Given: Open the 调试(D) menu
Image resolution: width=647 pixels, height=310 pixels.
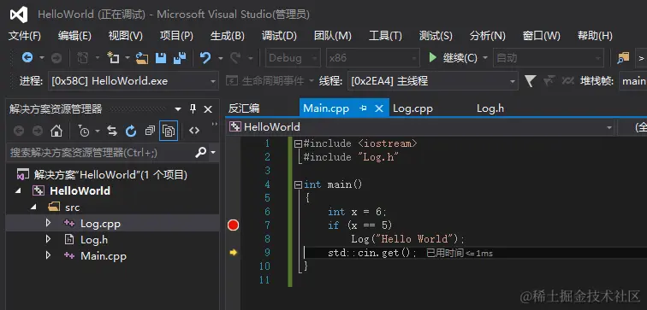Looking at the screenshot, I should (x=279, y=36).
